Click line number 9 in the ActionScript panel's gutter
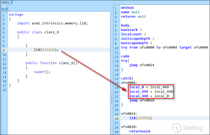This screenshot has height=135, width=210. click(4, 50)
